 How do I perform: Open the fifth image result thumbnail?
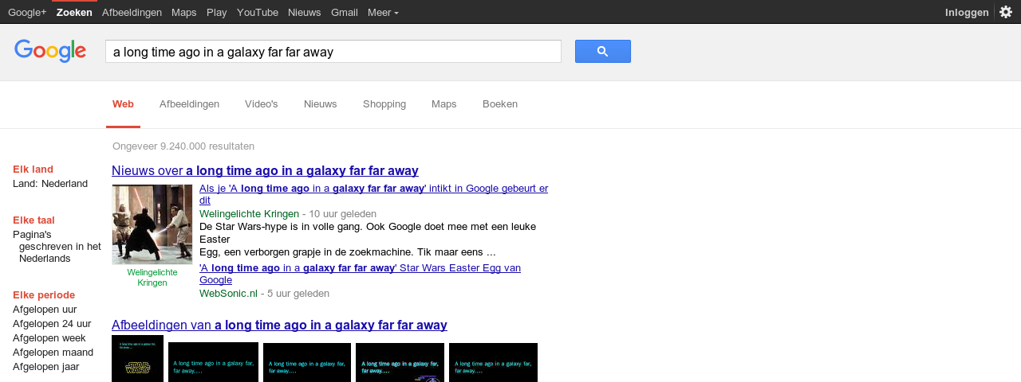[493, 363]
